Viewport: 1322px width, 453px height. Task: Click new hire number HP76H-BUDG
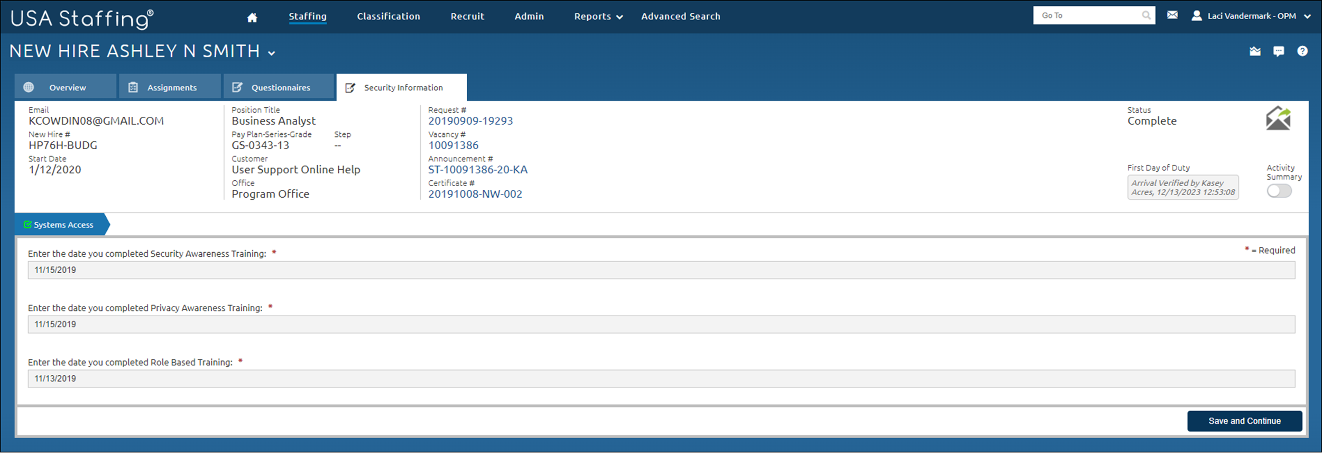63,145
